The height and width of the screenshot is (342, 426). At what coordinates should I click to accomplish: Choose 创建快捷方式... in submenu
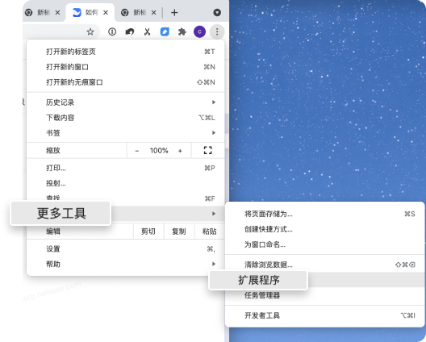[324, 229]
